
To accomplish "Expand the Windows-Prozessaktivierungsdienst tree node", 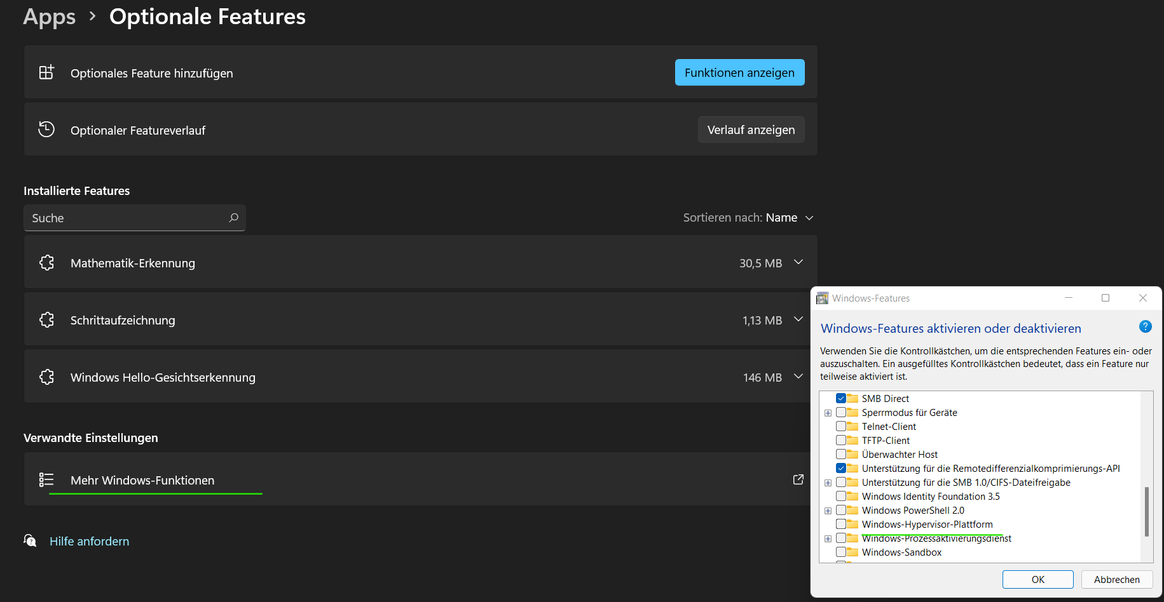I will [x=828, y=538].
